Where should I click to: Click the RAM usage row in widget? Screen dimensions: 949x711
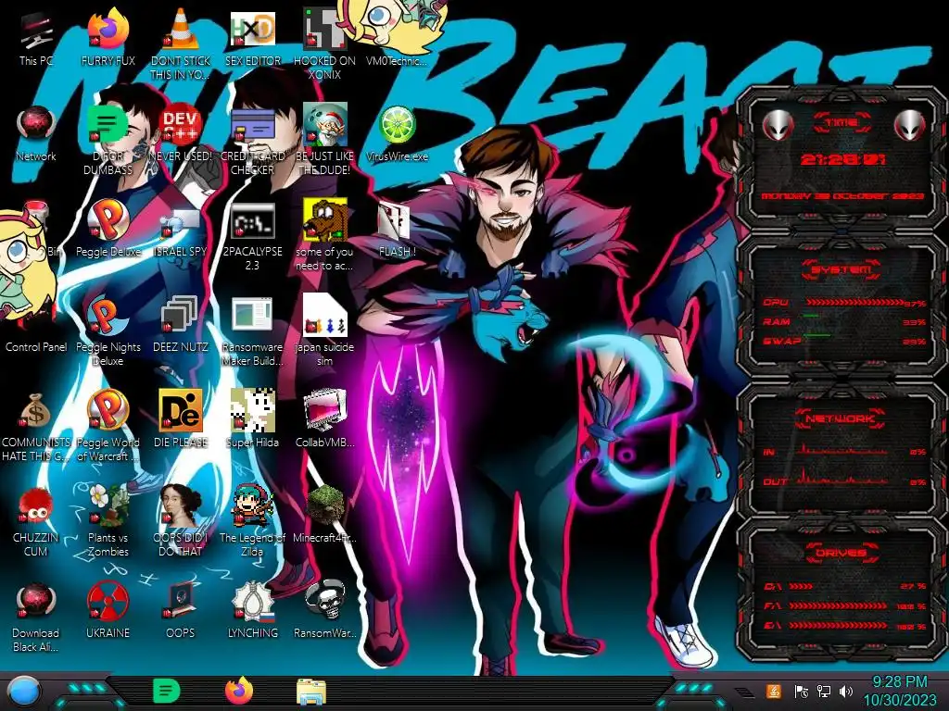coord(843,321)
